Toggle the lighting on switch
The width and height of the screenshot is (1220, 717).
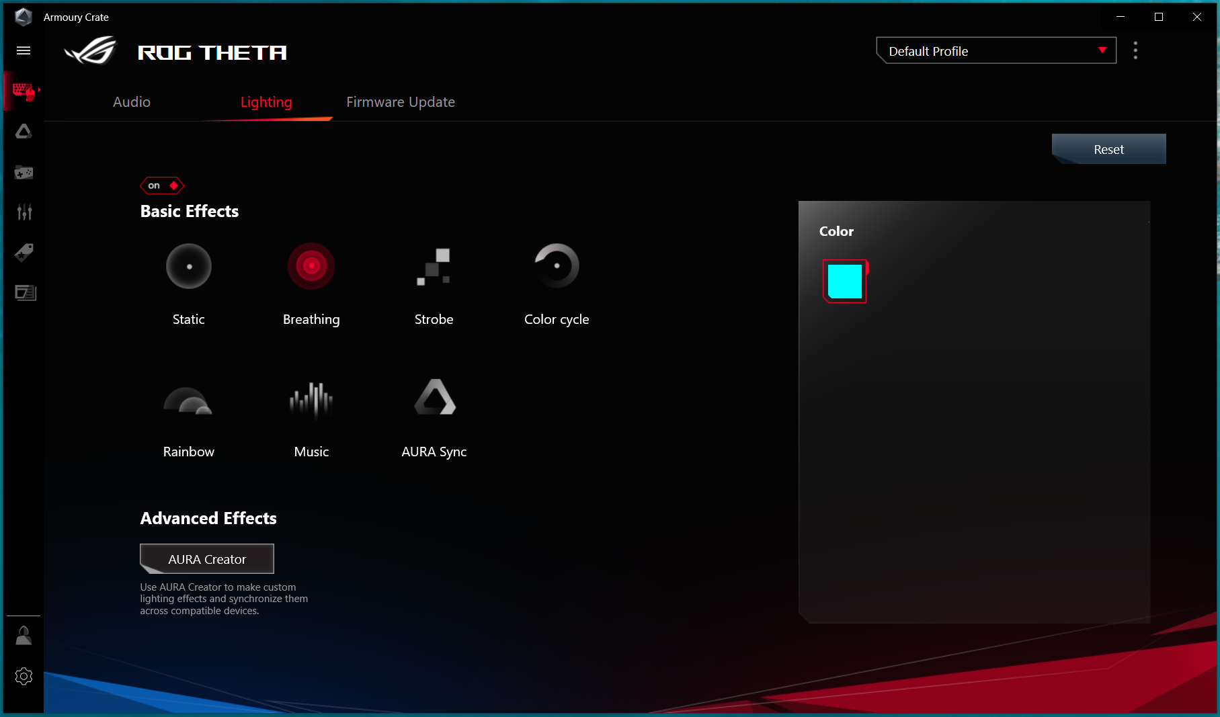pos(162,185)
